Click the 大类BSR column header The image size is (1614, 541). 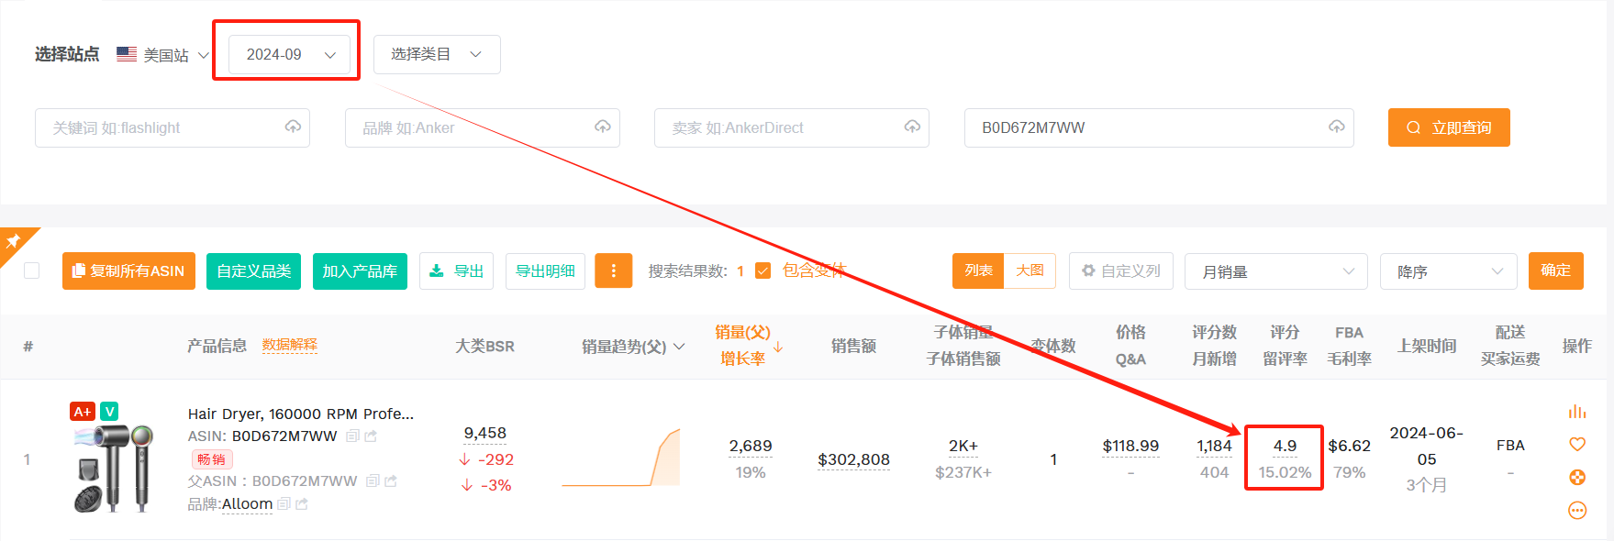coord(484,346)
